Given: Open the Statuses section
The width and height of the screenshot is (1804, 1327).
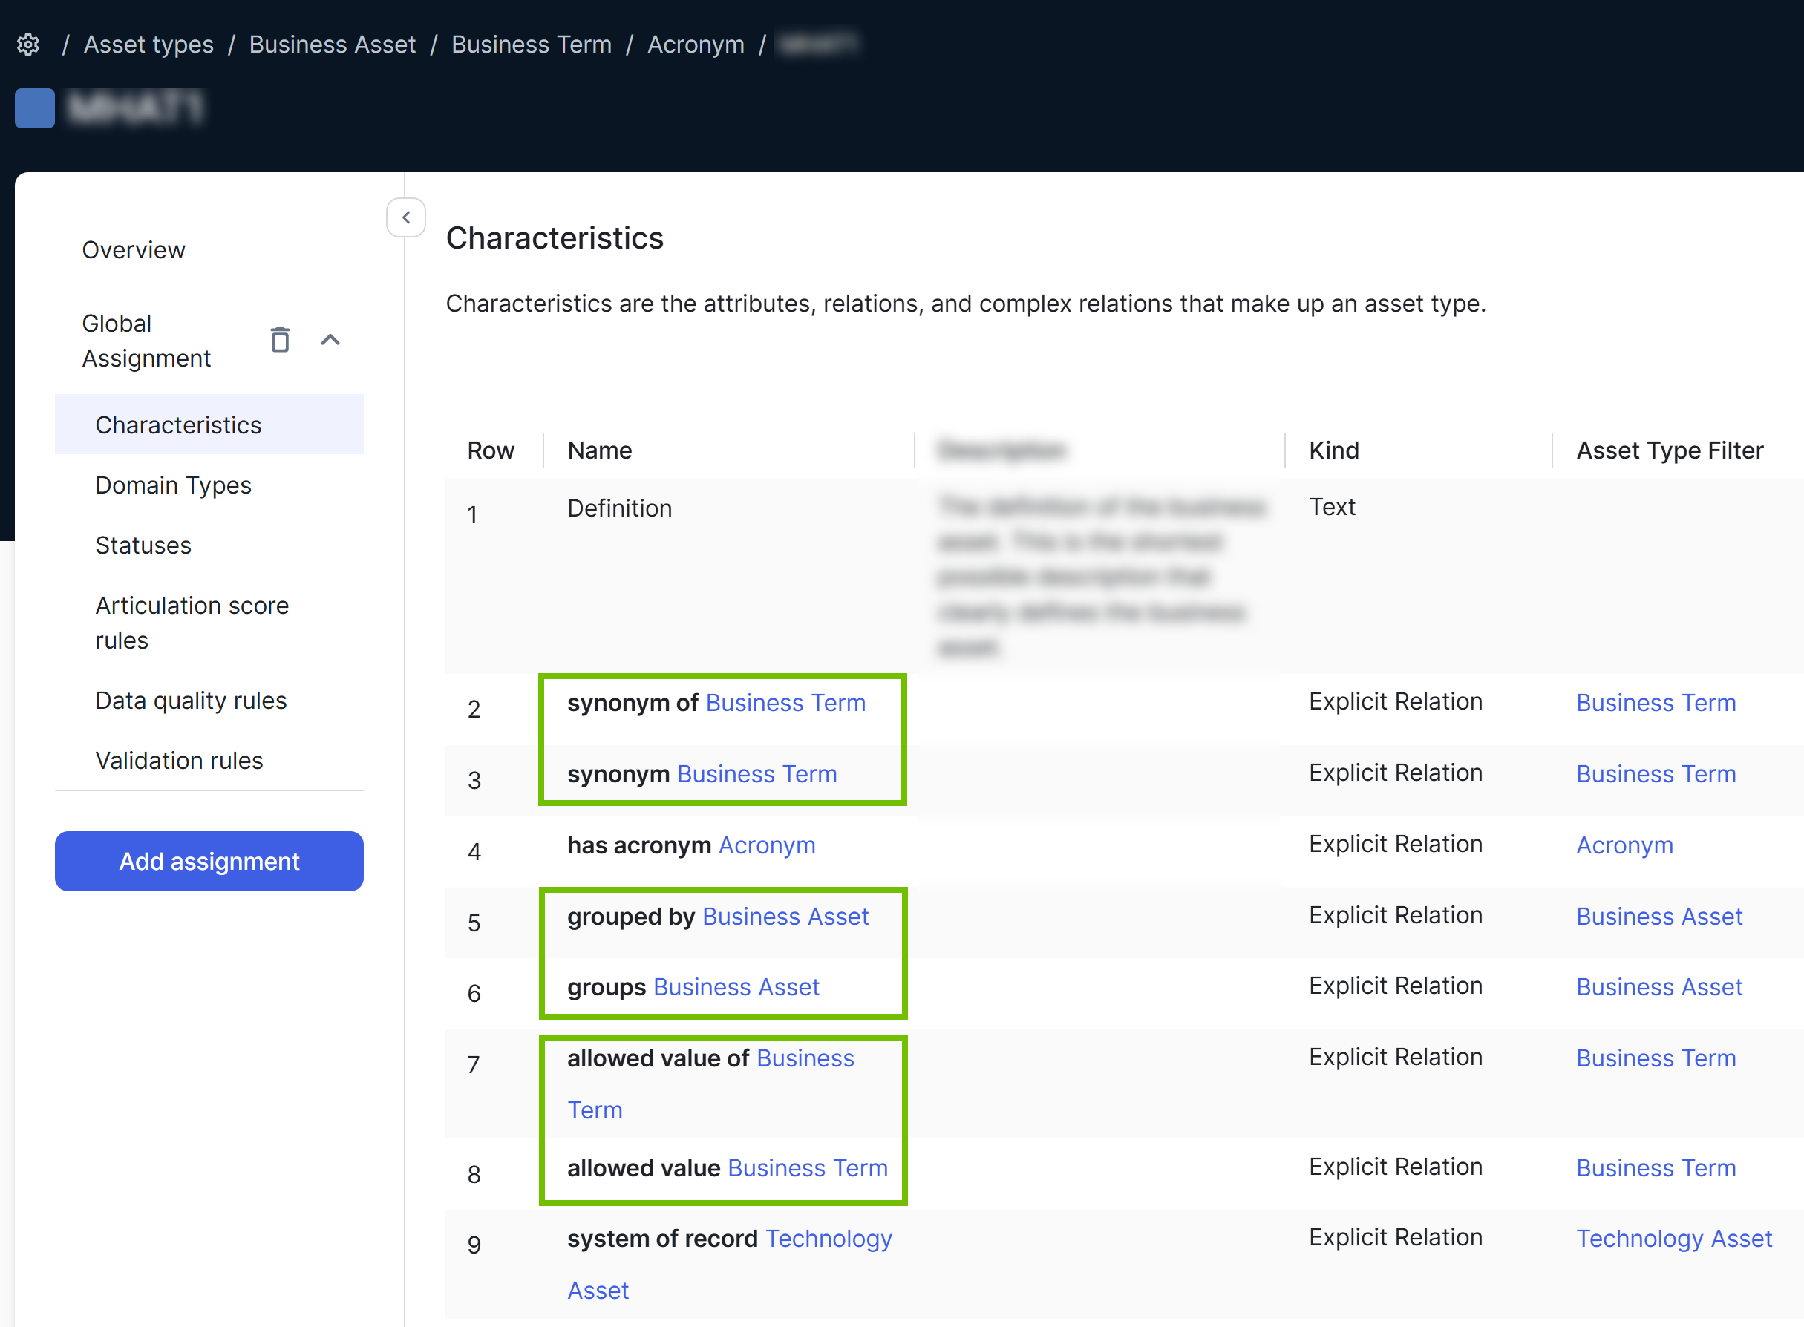Looking at the screenshot, I should coord(143,545).
